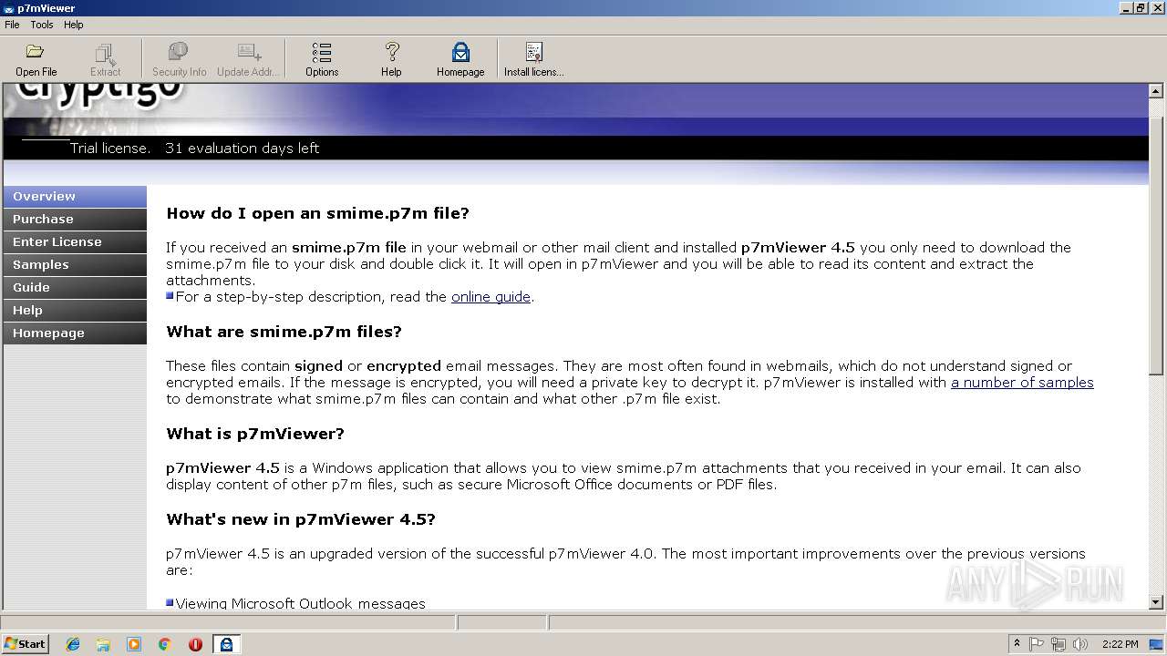Click the "What's new in p7mViewer 4.5?" heading

pos(301,519)
